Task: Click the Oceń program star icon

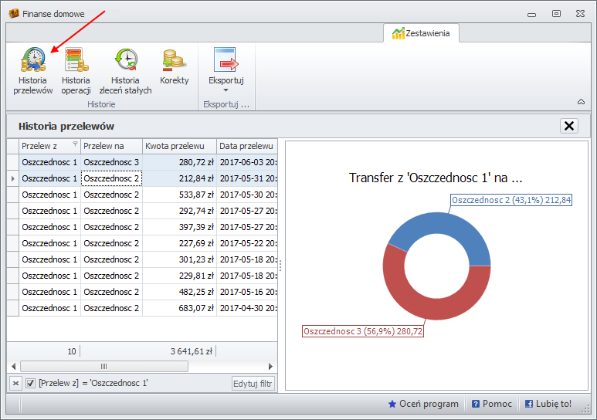Action: coord(392,404)
